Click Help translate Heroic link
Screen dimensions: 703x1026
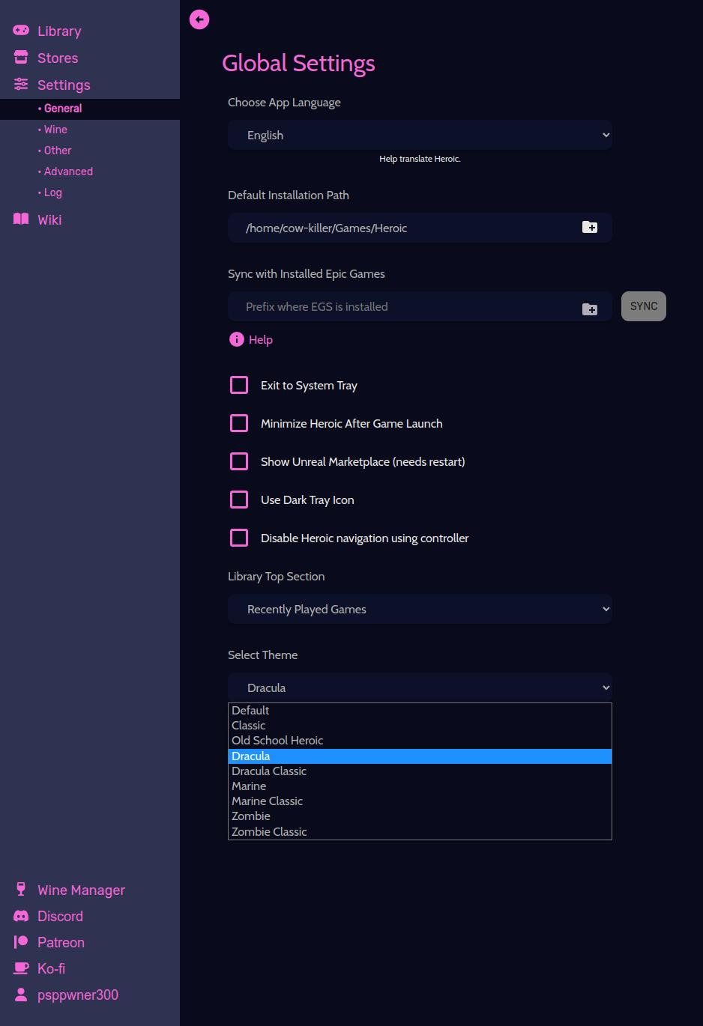420,159
